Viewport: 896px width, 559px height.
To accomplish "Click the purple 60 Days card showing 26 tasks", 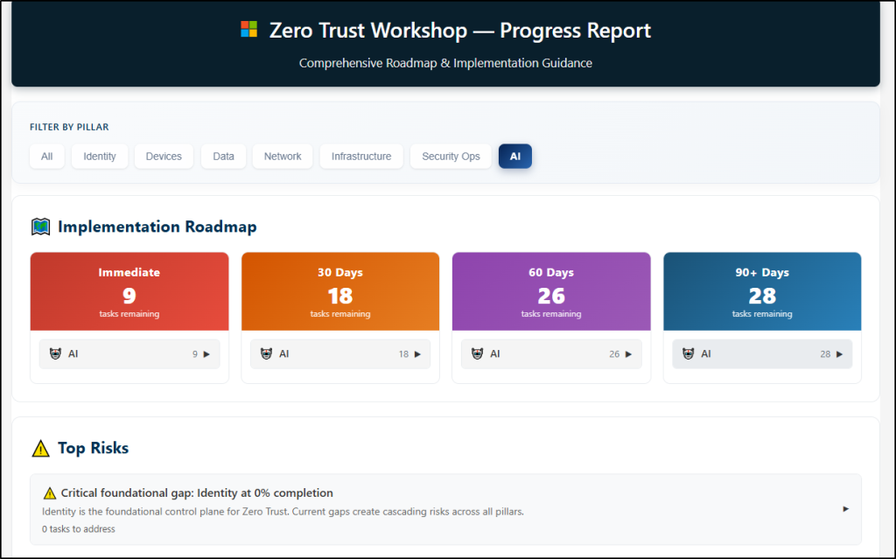I will tap(551, 291).
